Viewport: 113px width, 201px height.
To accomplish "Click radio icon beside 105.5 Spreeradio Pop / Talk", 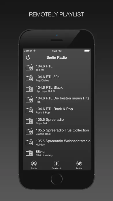I will [x=29, y=121].
